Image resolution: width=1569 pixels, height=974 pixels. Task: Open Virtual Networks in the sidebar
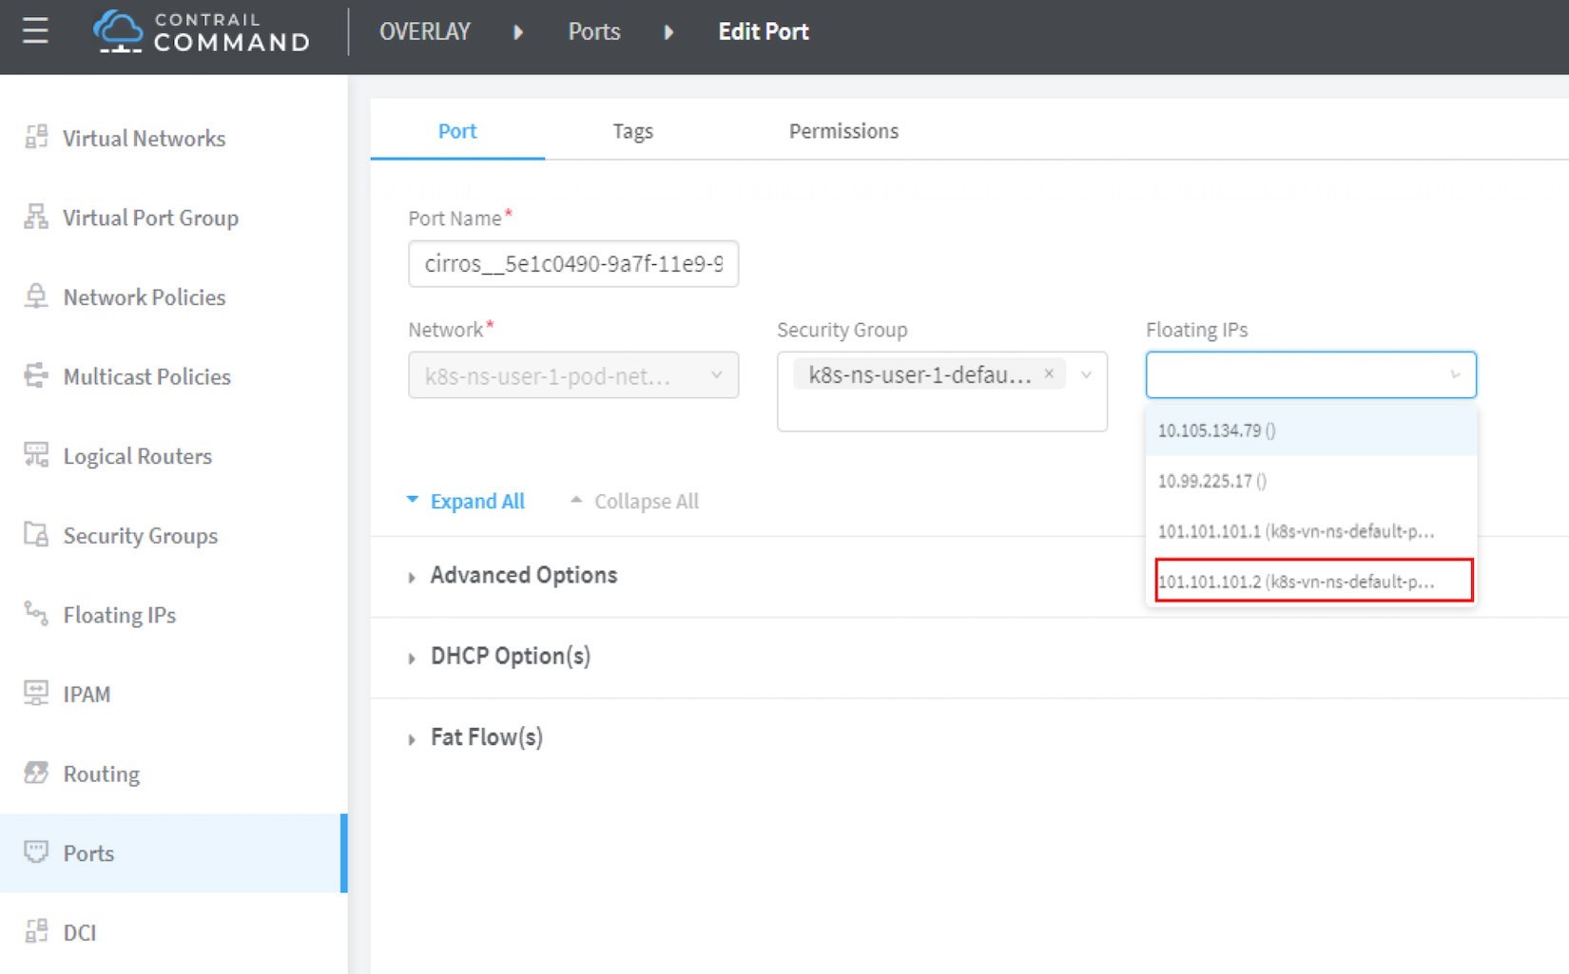click(144, 138)
